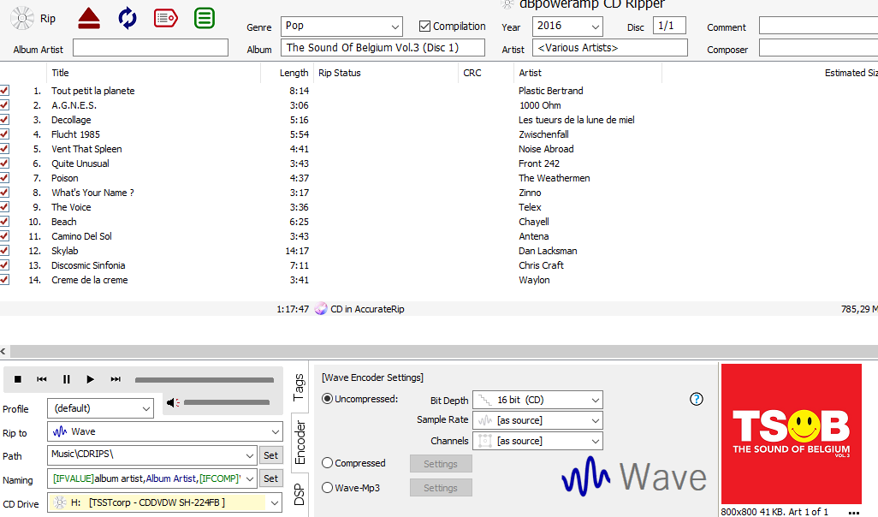Viewport: 878px width, 517px height.
Task: Open the green list options icon
Action: (x=205, y=18)
